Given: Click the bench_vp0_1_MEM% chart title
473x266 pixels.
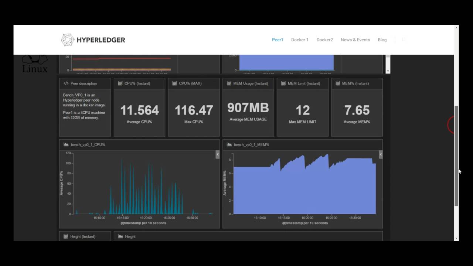Looking at the screenshot, I should coord(251,145).
